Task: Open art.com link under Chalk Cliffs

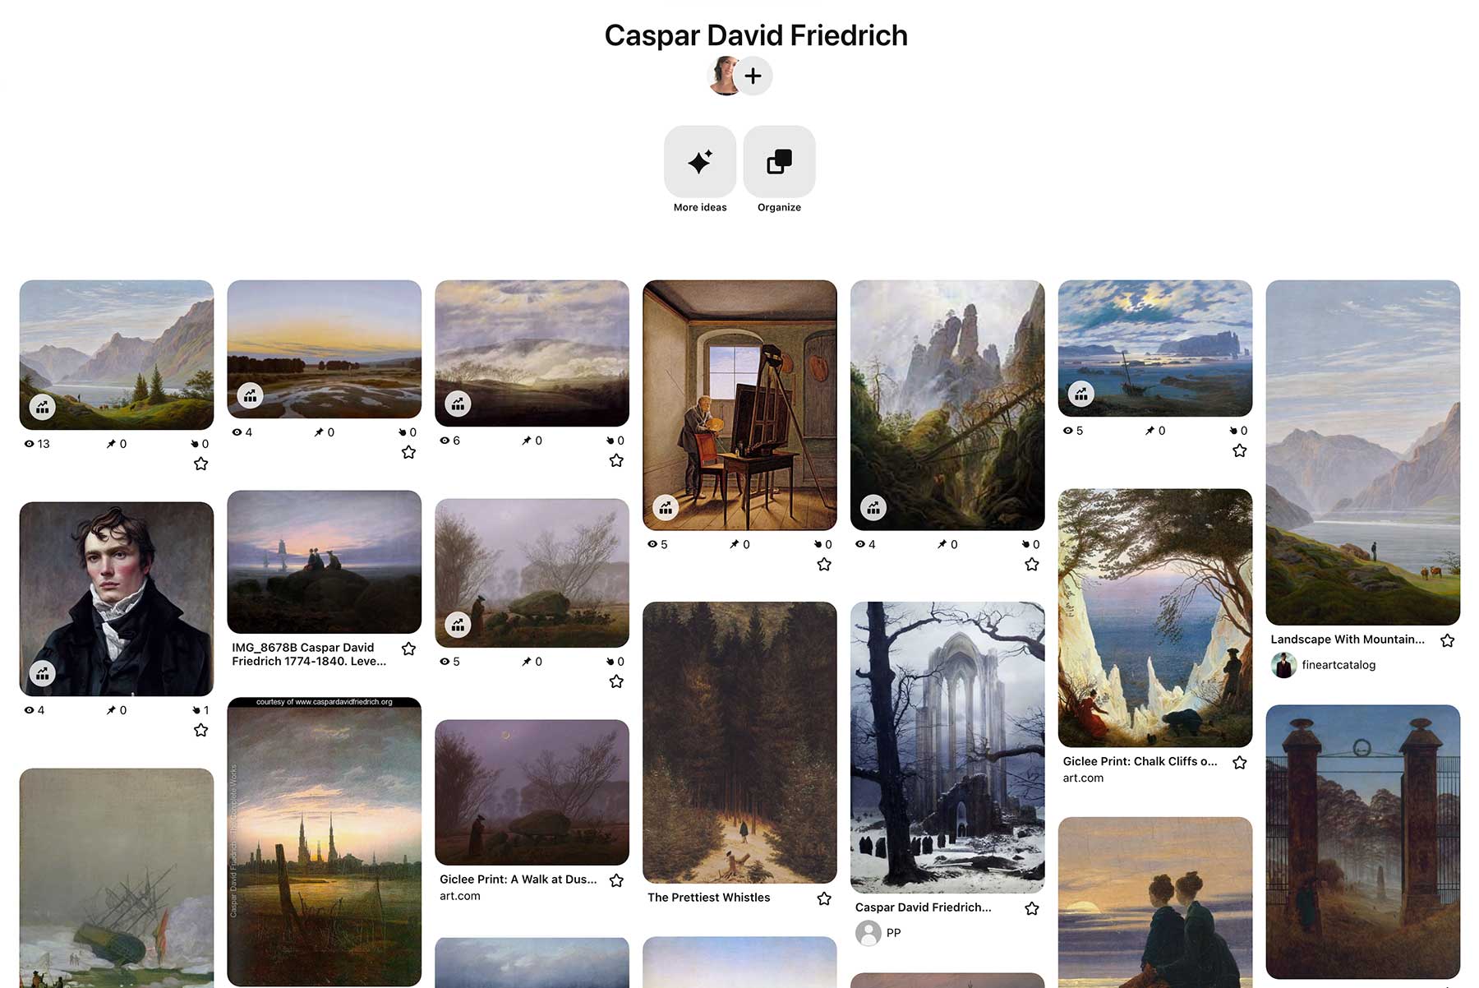Action: click(x=1083, y=778)
